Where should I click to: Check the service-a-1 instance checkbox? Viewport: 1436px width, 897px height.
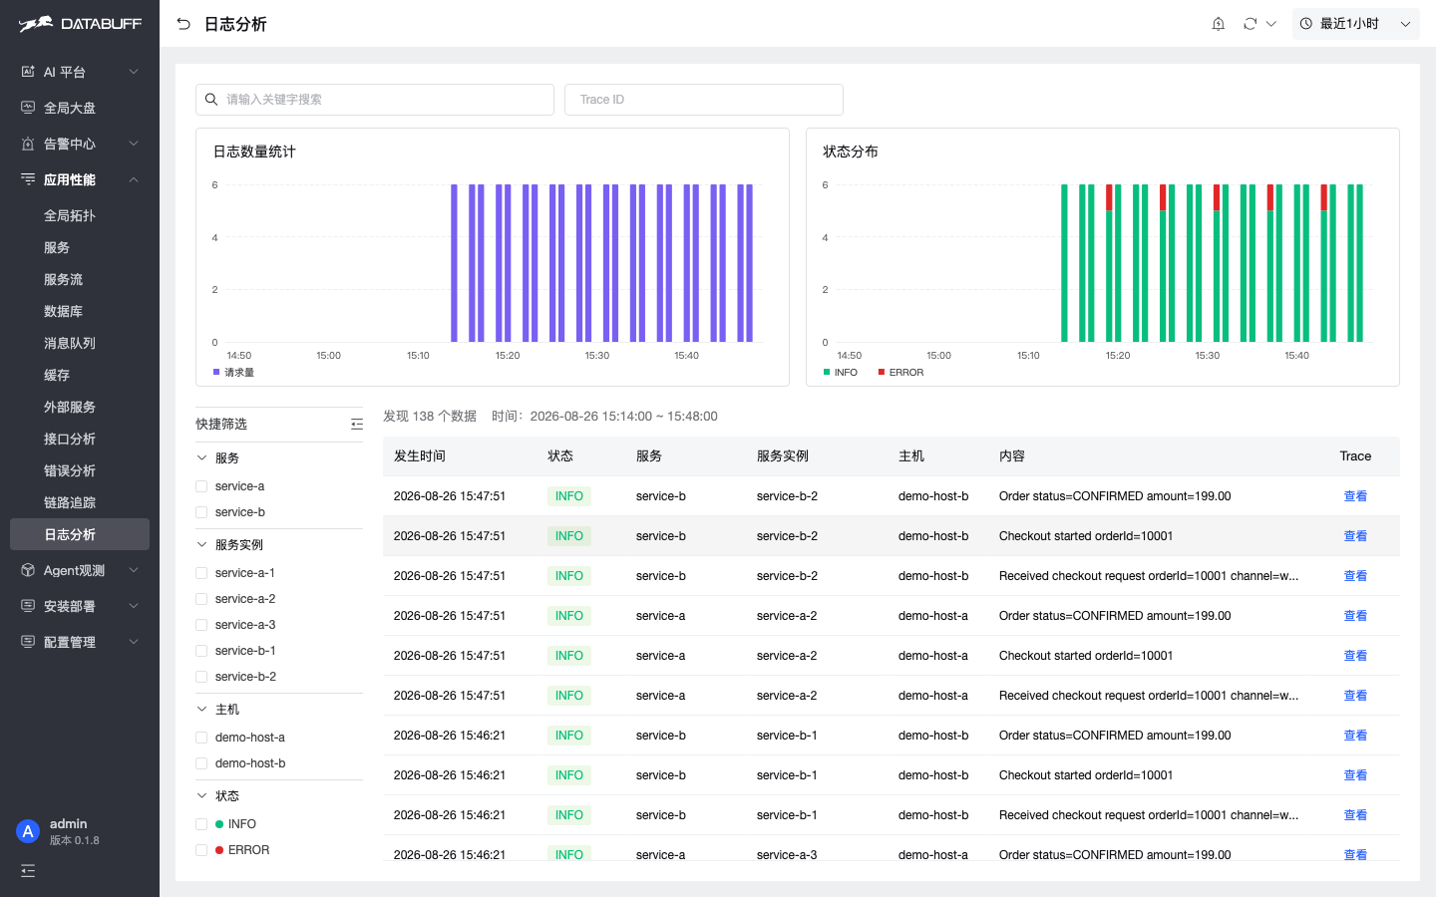tap(201, 573)
